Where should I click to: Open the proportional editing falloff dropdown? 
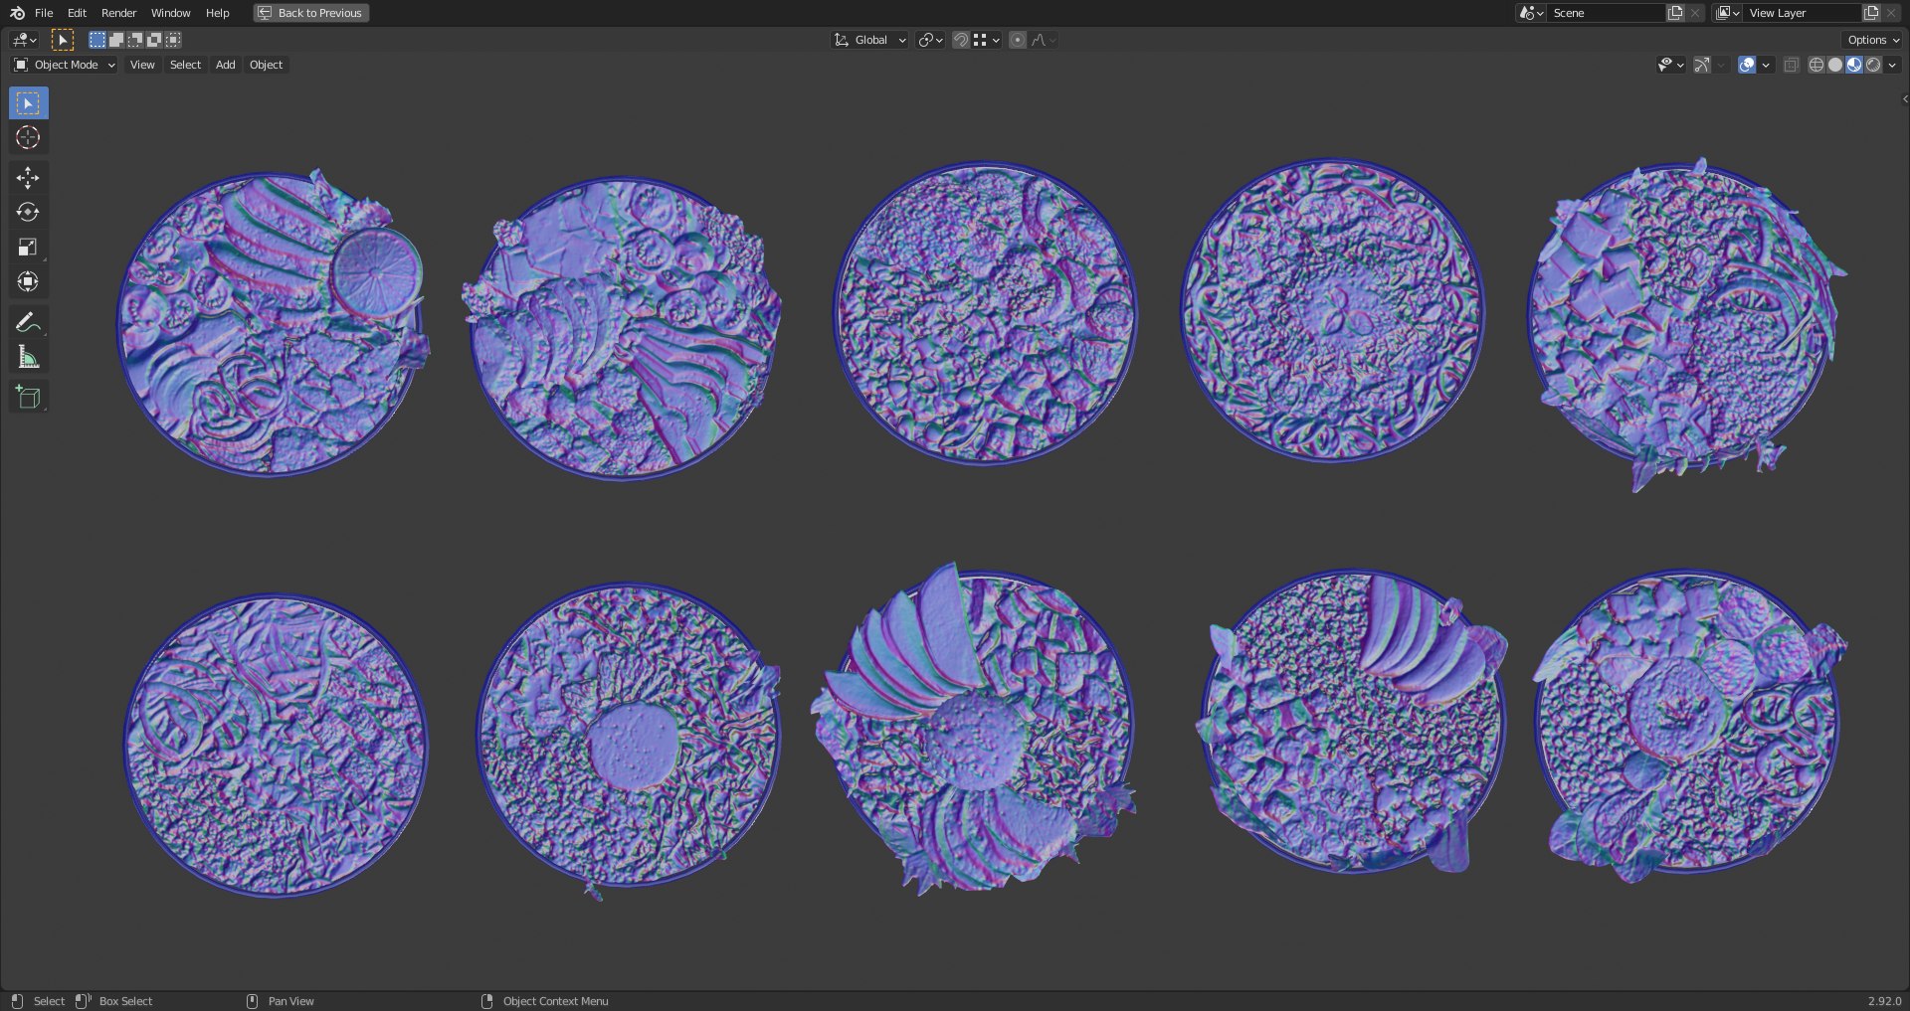click(1044, 40)
